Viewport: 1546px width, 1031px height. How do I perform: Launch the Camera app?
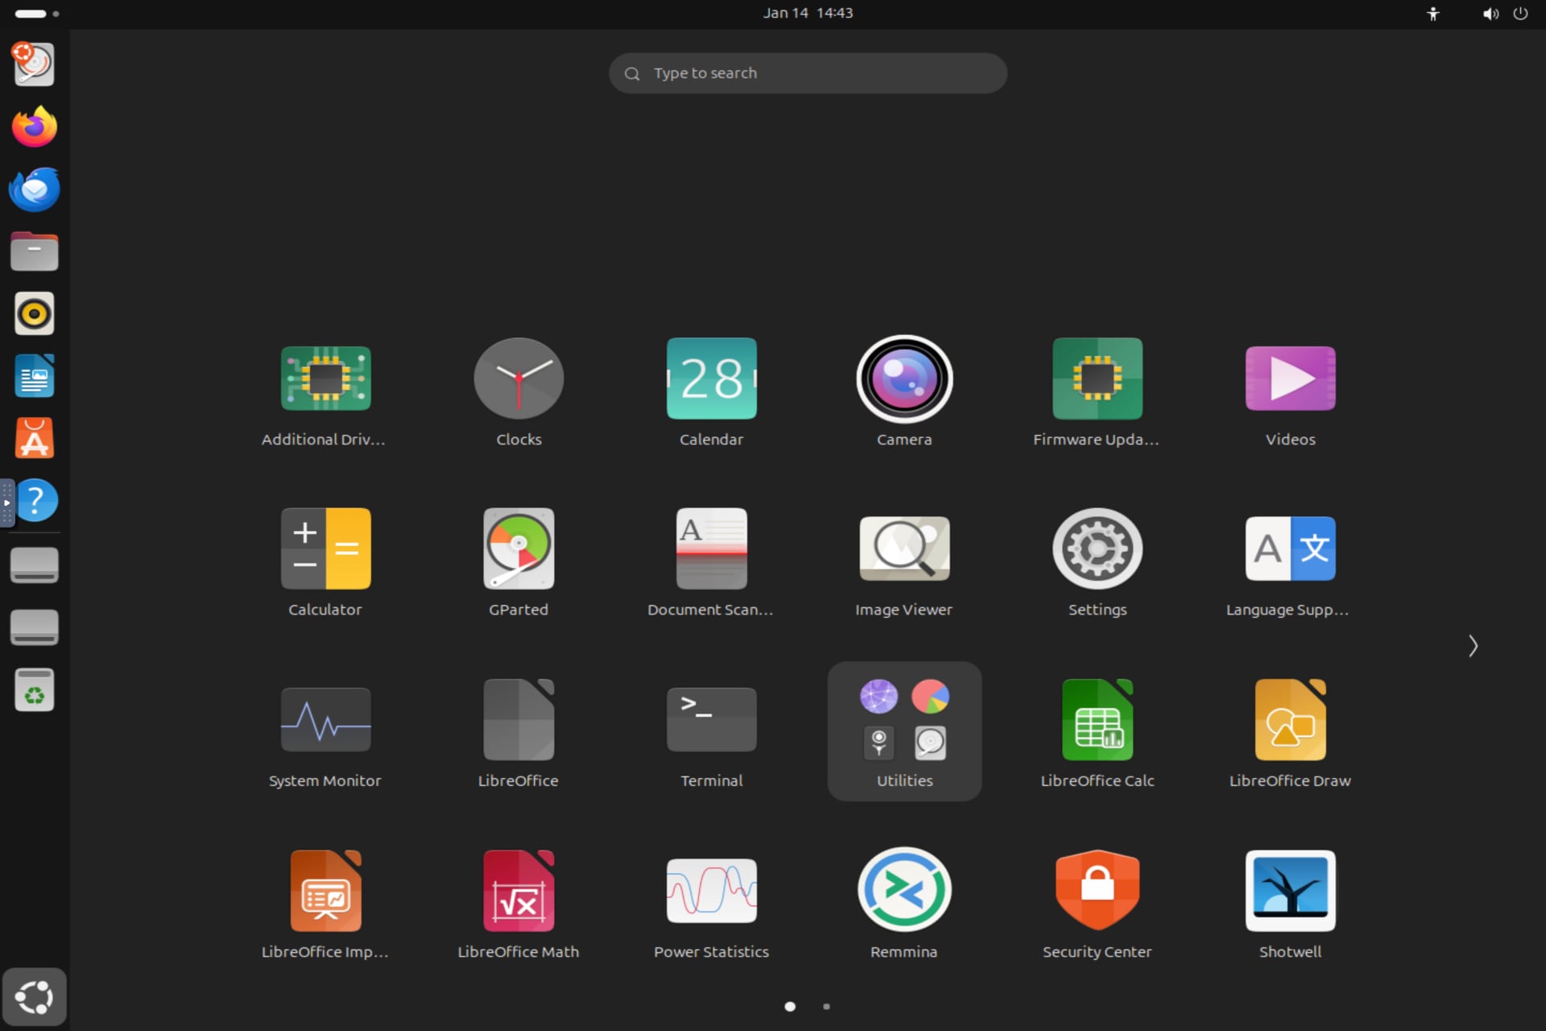click(x=904, y=393)
